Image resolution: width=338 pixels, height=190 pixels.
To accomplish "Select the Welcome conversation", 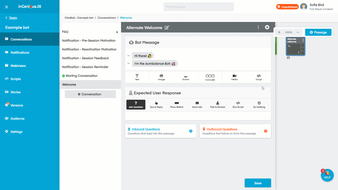I will point(90,85).
